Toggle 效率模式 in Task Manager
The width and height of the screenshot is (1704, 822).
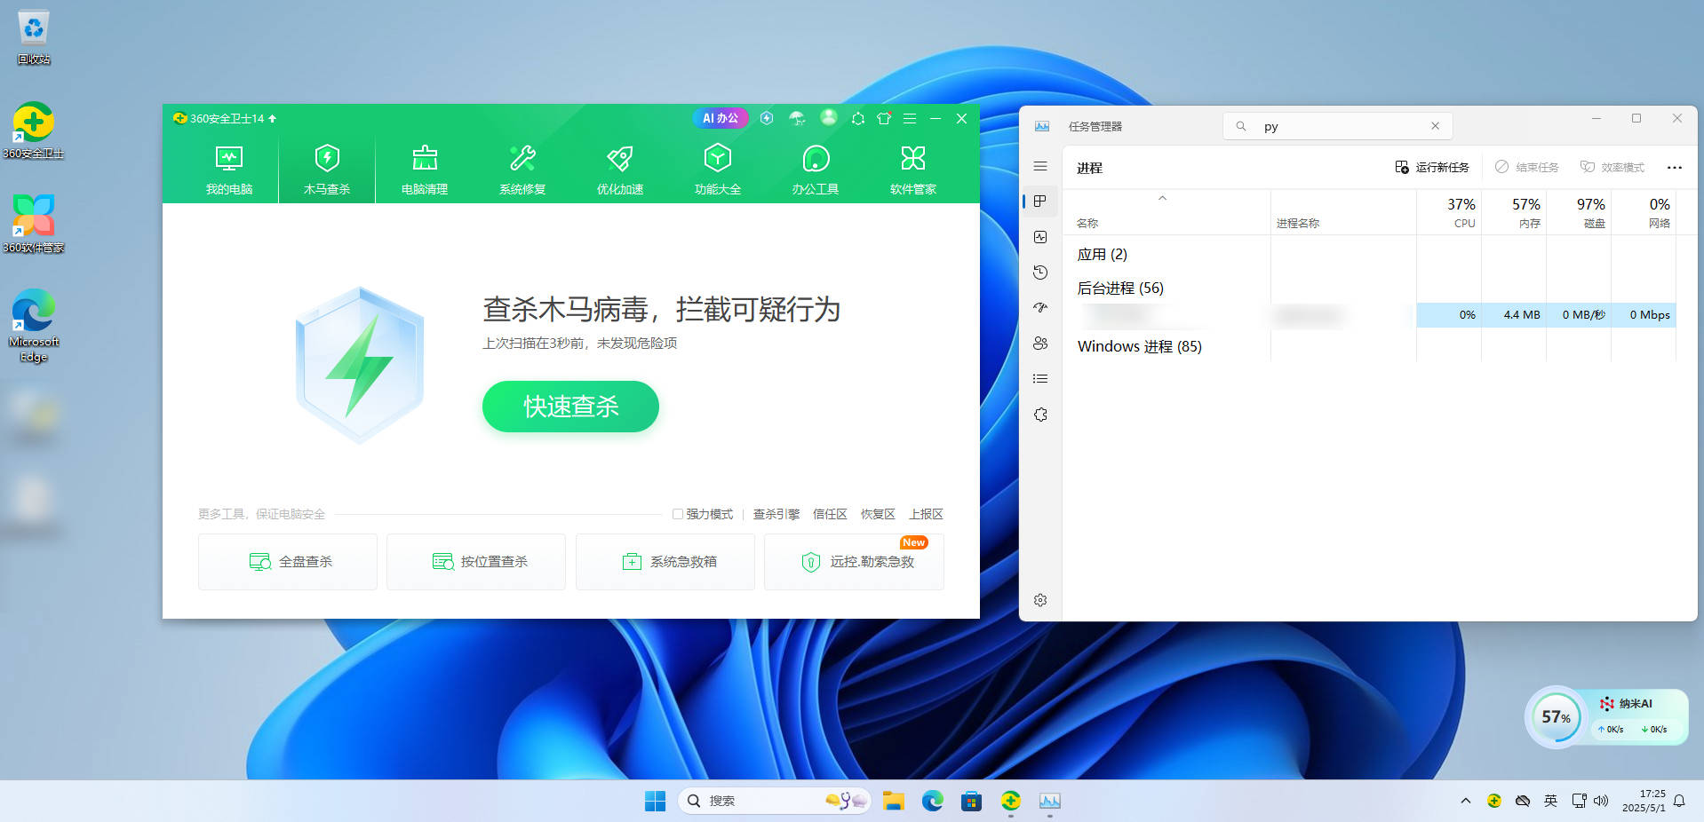(x=1612, y=167)
